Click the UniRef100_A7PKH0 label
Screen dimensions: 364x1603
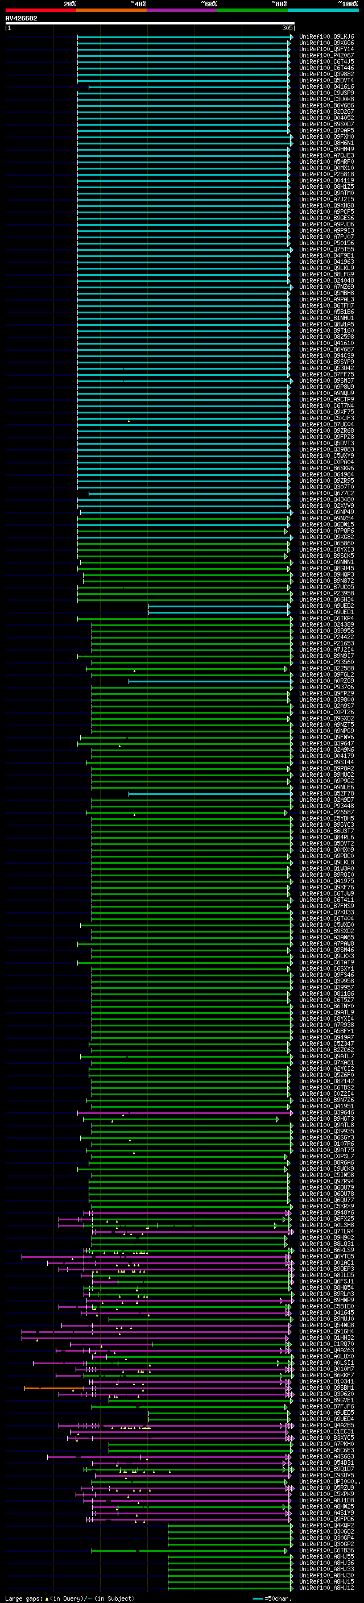pyautogui.click(x=326, y=1444)
